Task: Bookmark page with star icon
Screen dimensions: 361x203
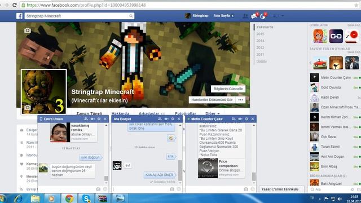Action: tap(356, 5)
